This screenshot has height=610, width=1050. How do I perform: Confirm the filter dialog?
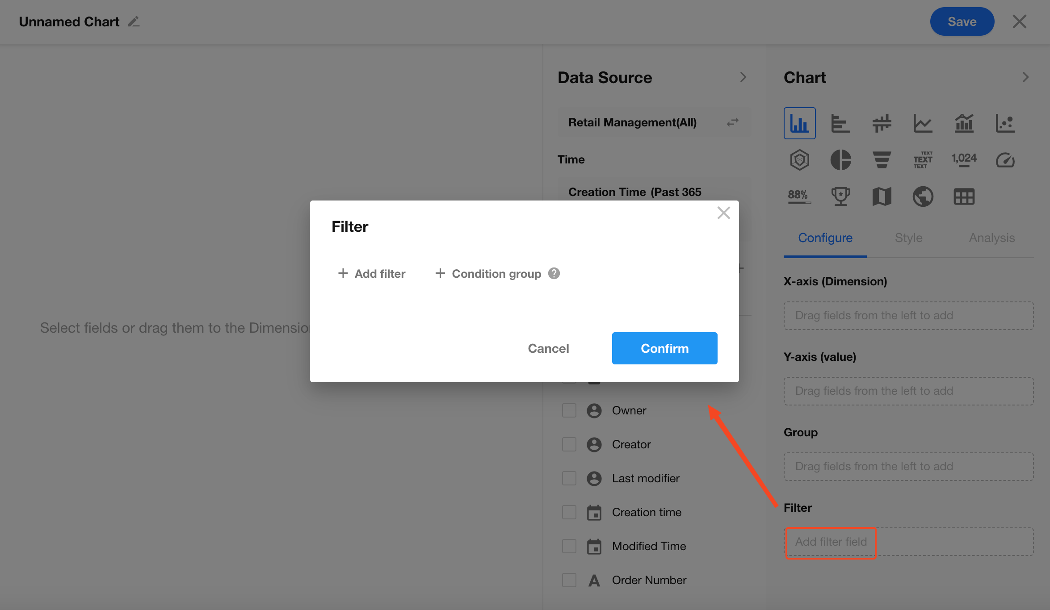(664, 348)
